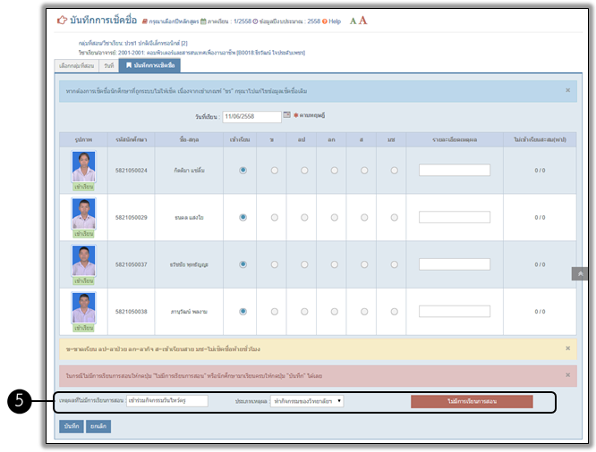Decrease font size with small green A

[353, 21]
